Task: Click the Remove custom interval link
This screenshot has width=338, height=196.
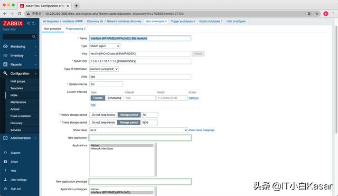Action: tap(194, 98)
